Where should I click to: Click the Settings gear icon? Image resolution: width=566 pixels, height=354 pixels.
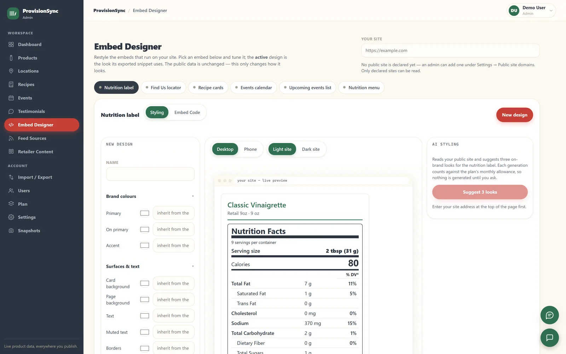(11, 217)
